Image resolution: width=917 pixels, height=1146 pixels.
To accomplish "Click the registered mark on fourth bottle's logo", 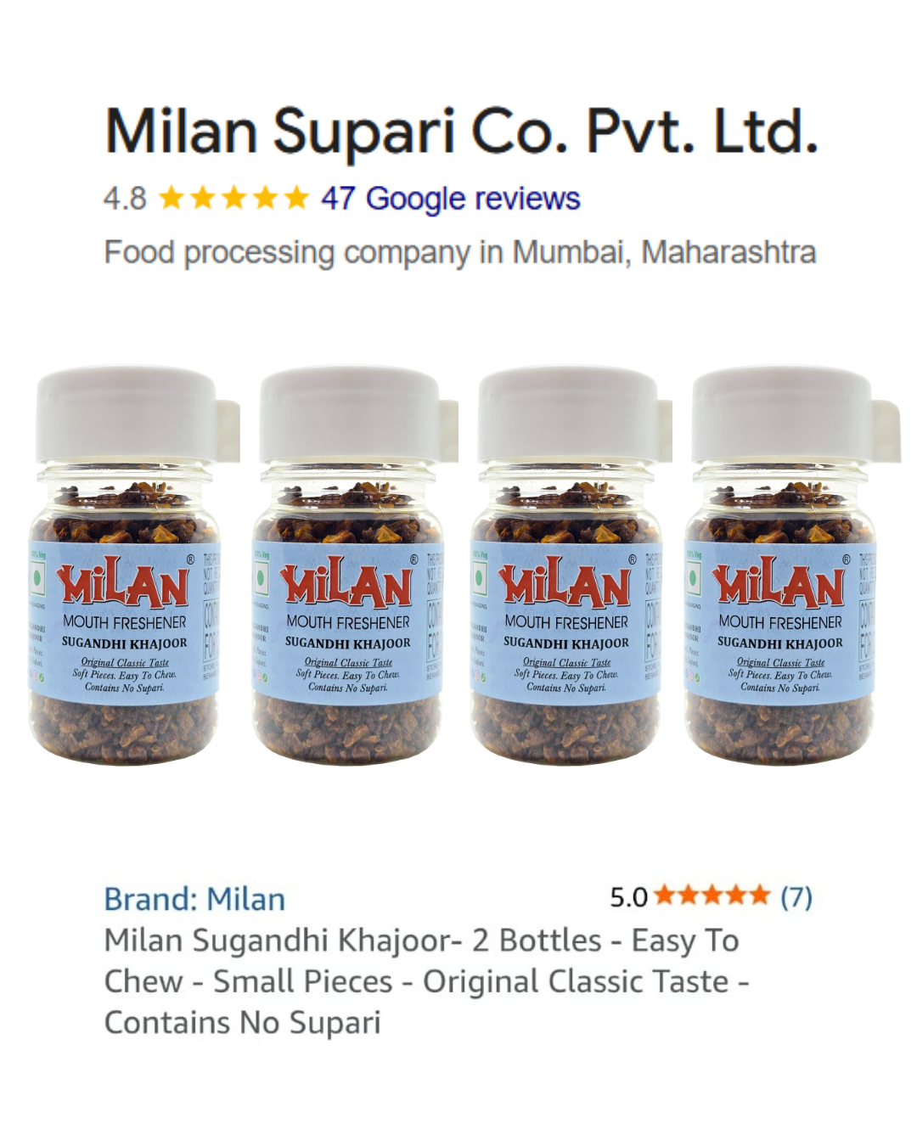I will point(846,560).
